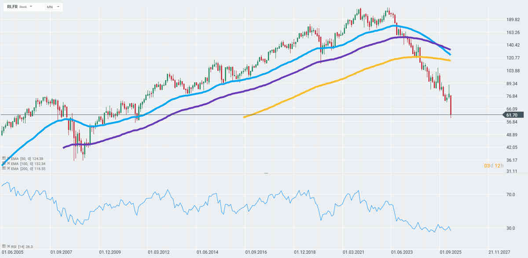
Task: Remove EMA 100 indicator with its X icon
Action: coord(8,163)
